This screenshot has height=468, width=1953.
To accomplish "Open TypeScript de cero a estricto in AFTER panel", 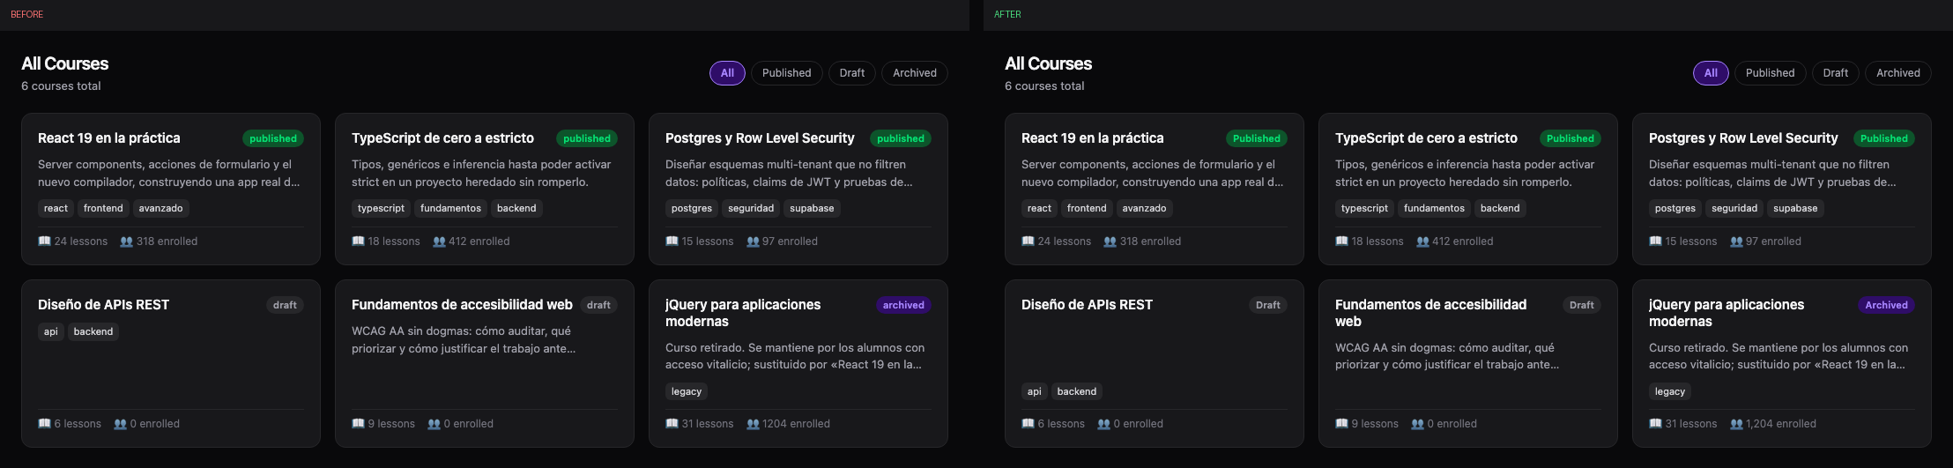I will click(1426, 138).
